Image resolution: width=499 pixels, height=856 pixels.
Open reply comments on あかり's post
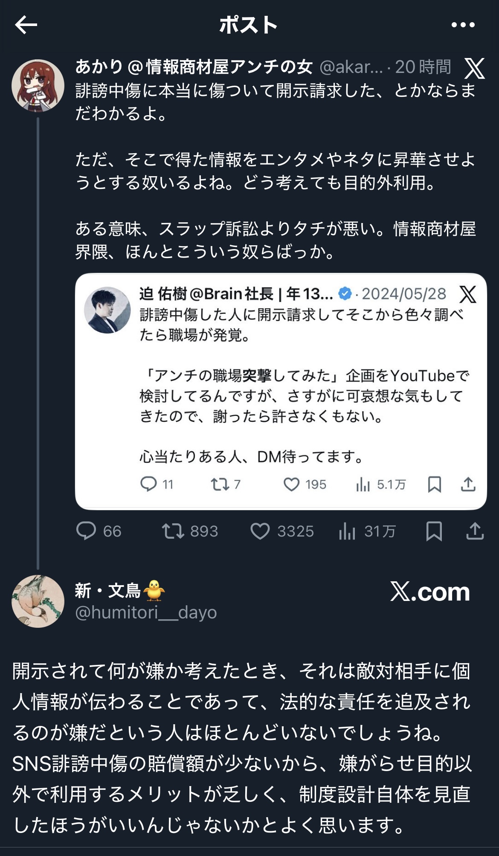(86, 531)
